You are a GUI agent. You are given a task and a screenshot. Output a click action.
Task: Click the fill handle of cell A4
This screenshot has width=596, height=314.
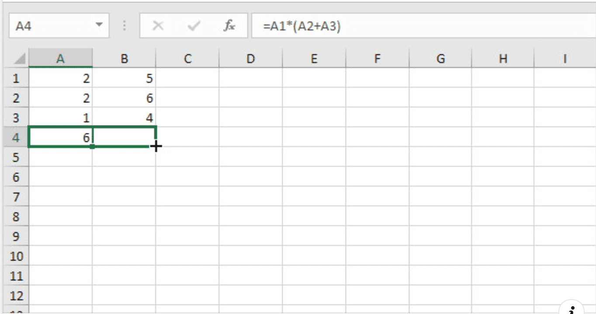(92, 147)
